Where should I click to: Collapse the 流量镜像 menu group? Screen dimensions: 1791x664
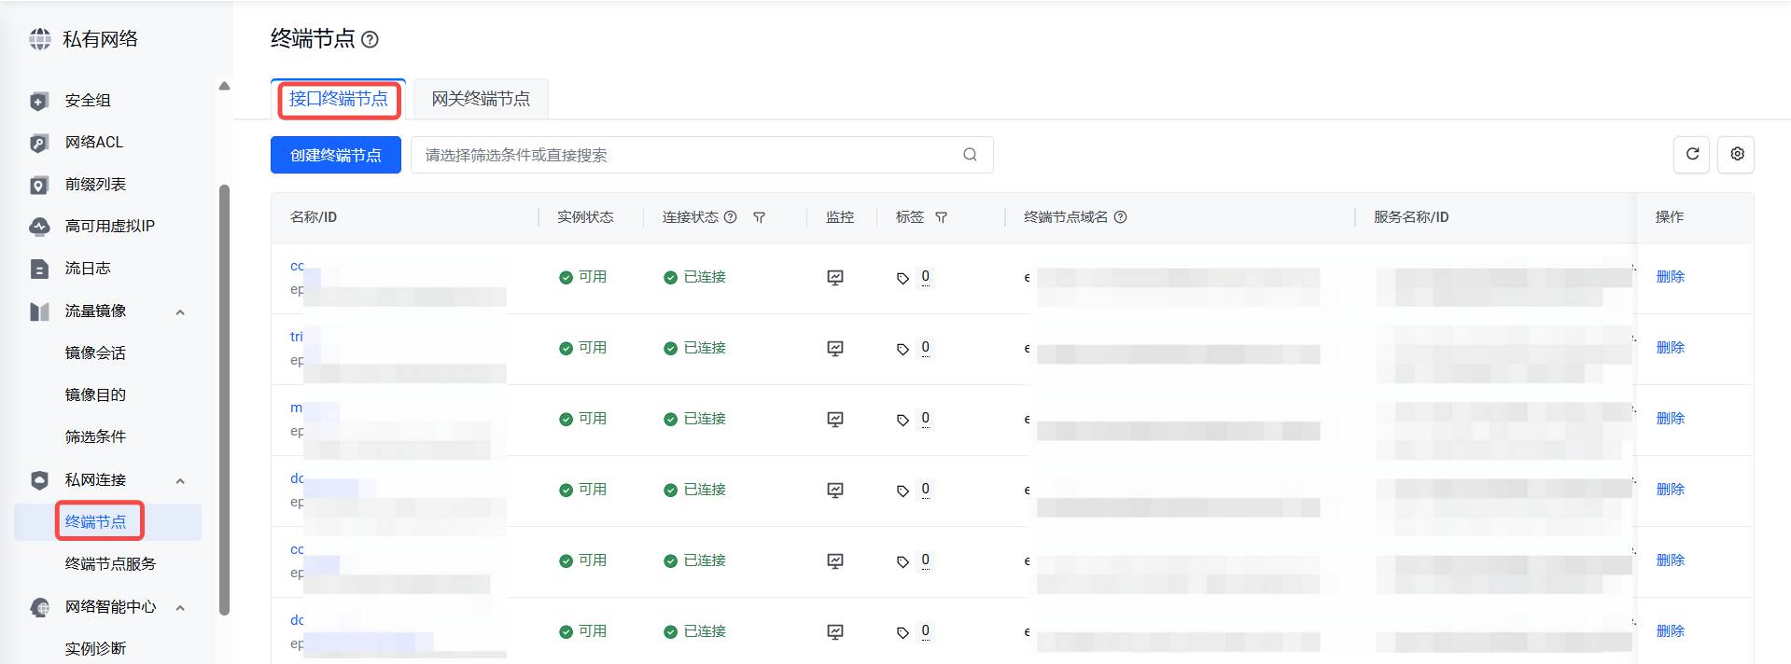[180, 312]
